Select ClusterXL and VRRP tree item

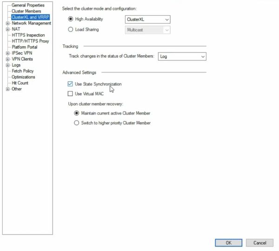30,17
